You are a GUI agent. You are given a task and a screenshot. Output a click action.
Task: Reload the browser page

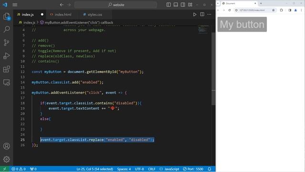coord(230,10)
